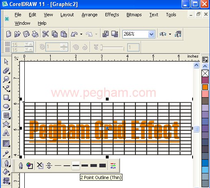210x188 pixels.
Task: Select the Fill bucket tool
Action: [x=6, y=172]
